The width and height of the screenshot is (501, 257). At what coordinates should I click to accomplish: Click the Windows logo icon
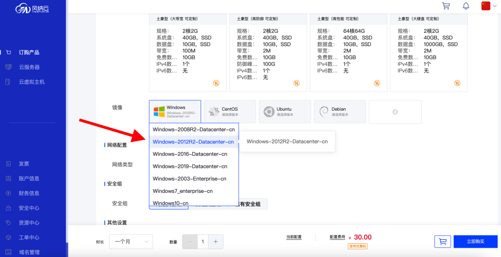pyautogui.click(x=159, y=112)
